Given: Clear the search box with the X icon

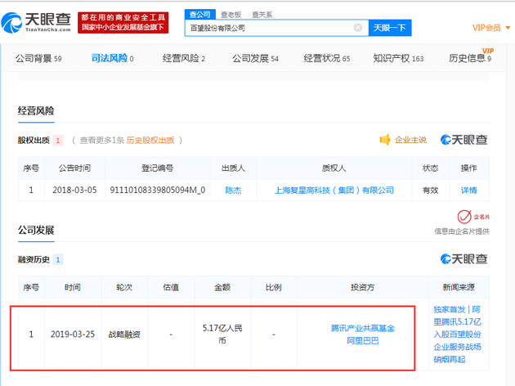Looking at the screenshot, I should pyautogui.click(x=358, y=28).
